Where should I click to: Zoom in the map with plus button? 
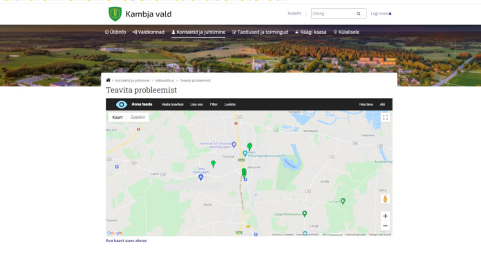click(386, 216)
